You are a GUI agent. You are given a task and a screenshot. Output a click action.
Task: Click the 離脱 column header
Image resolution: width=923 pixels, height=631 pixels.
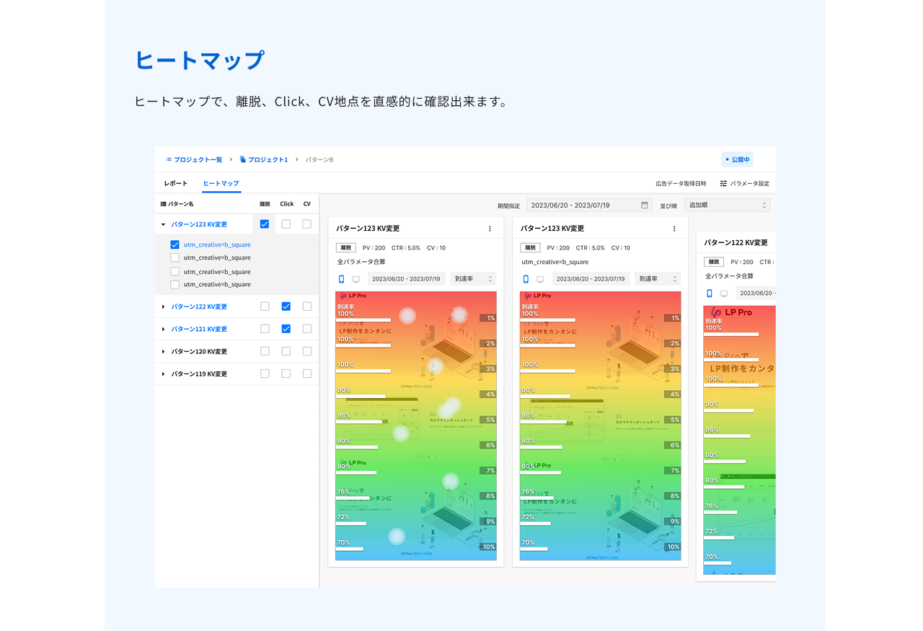click(x=265, y=204)
